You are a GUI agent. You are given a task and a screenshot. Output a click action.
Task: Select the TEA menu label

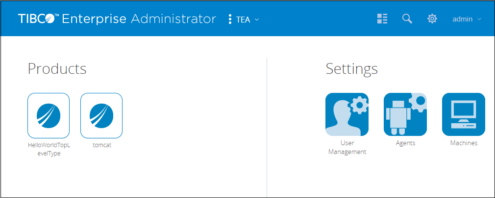pyautogui.click(x=243, y=20)
